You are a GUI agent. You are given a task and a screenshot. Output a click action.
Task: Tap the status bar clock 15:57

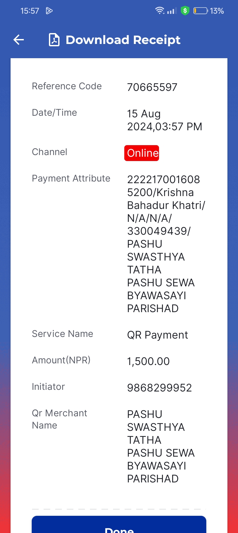pos(30,11)
